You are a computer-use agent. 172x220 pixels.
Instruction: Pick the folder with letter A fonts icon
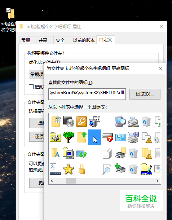click(x=56, y=153)
